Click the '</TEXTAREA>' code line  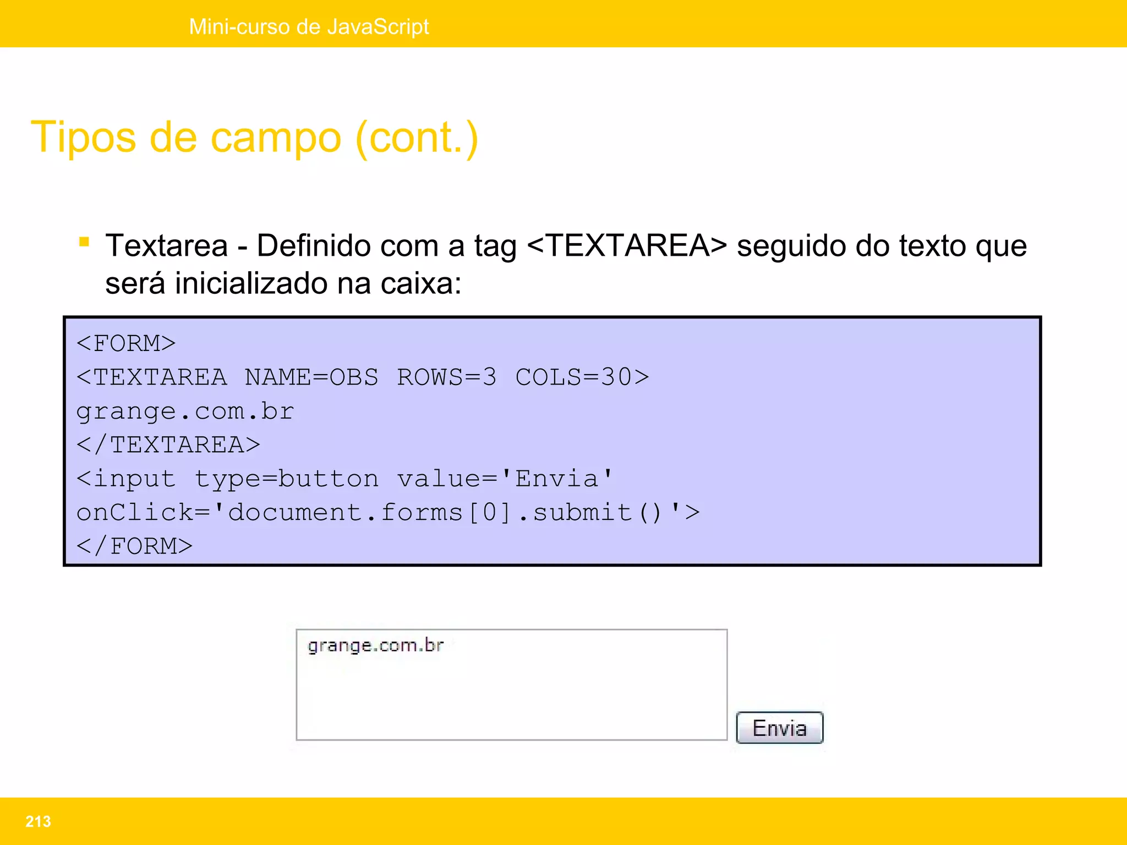(168, 445)
